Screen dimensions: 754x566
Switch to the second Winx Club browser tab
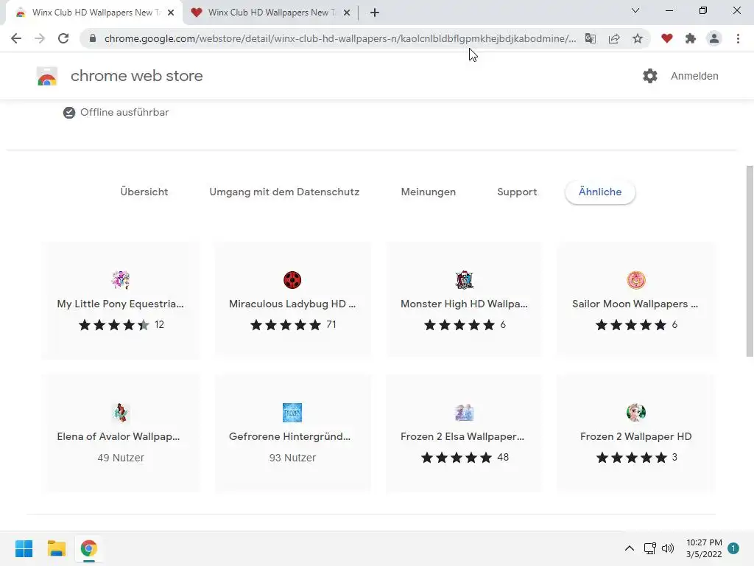click(271, 13)
